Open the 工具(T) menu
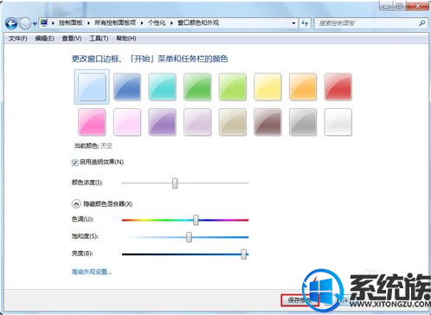This screenshot has height=315, width=431. click(x=99, y=38)
